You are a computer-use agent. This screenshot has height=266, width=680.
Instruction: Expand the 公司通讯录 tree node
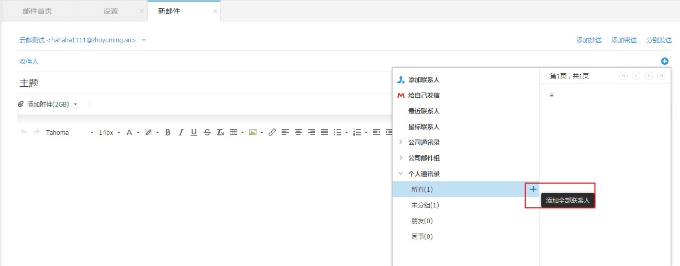[x=401, y=142]
